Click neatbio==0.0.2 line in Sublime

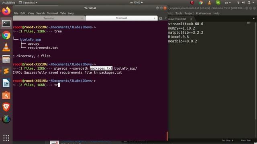[182, 41]
